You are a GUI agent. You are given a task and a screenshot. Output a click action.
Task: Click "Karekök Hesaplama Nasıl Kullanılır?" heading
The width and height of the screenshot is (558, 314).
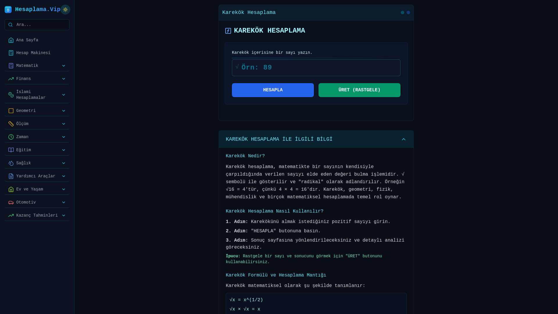pos(275,211)
